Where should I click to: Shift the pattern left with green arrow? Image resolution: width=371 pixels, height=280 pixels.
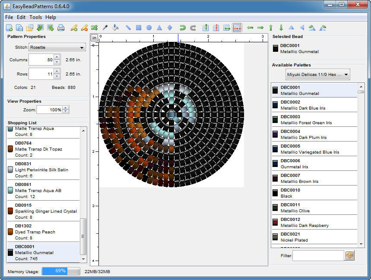coord(250,28)
